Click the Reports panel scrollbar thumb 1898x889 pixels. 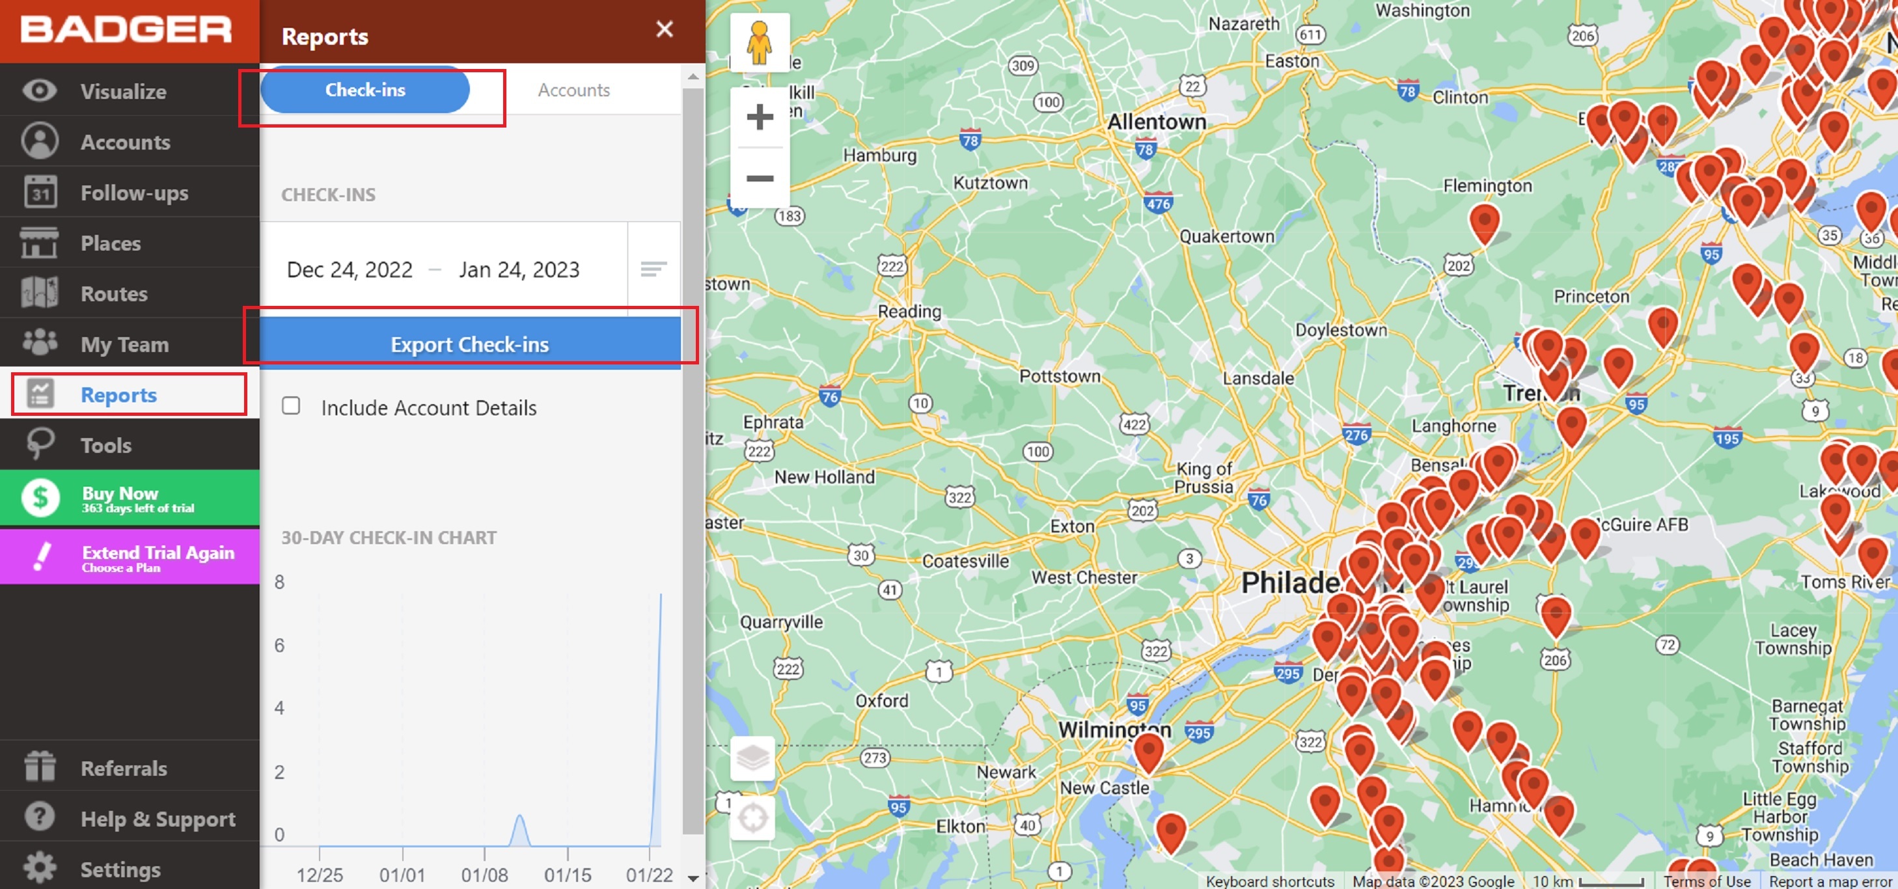(693, 461)
